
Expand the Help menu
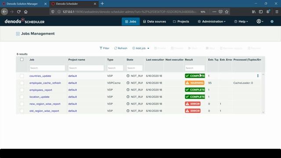[x=241, y=22]
